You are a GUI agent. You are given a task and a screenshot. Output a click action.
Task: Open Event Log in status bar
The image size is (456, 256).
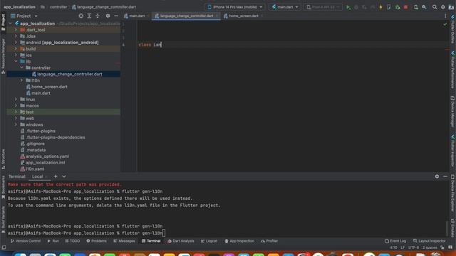[x=395, y=241]
